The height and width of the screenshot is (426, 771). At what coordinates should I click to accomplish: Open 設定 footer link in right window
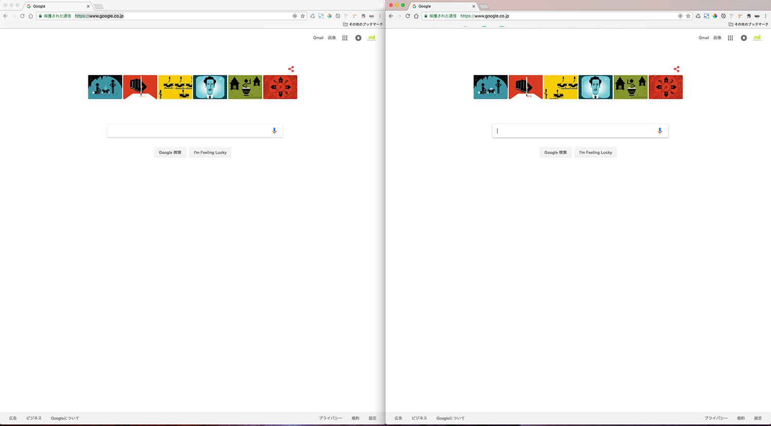[758, 418]
